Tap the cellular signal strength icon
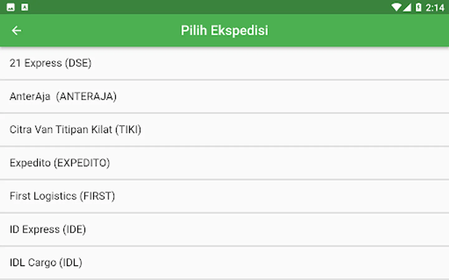 407,7
